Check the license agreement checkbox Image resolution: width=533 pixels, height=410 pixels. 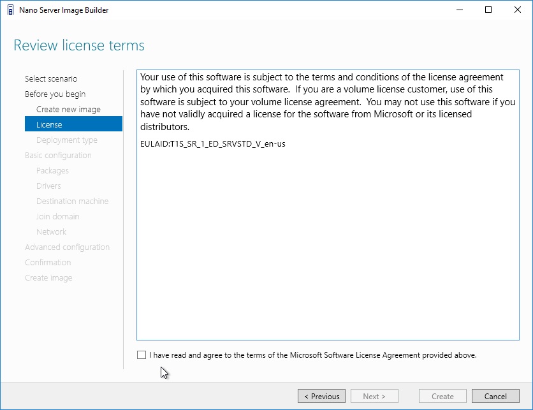pos(142,355)
